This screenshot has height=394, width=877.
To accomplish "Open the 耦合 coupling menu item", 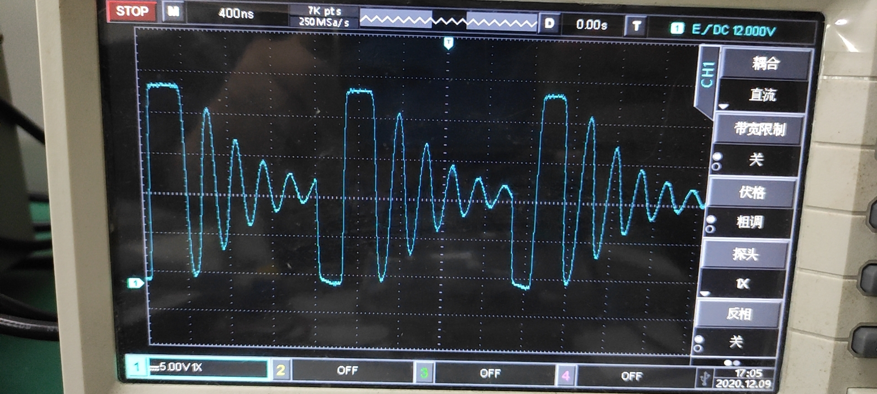I will point(766,63).
